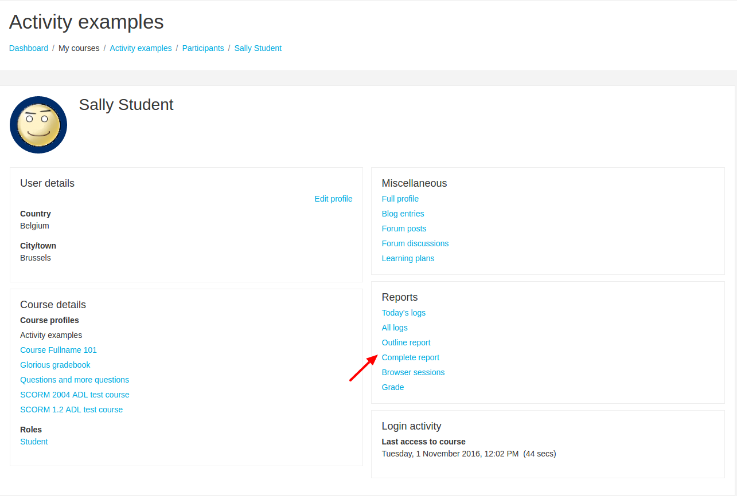Open All logs report

pyautogui.click(x=395, y=328)
